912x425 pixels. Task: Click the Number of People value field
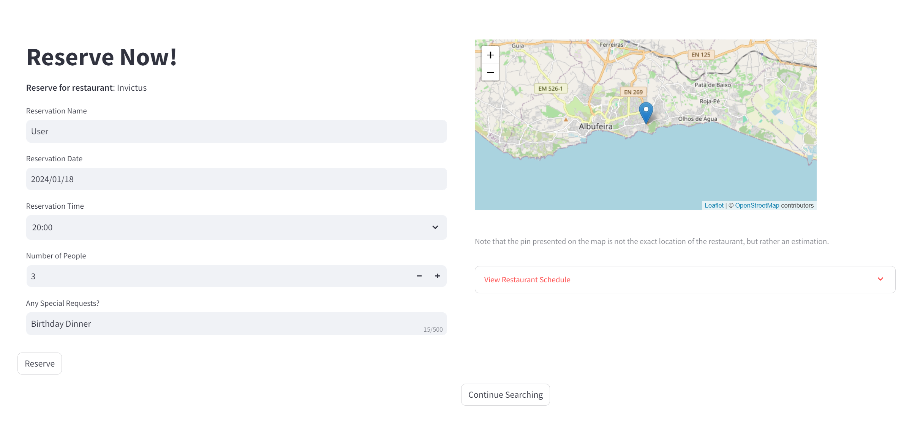coord(217,276)
